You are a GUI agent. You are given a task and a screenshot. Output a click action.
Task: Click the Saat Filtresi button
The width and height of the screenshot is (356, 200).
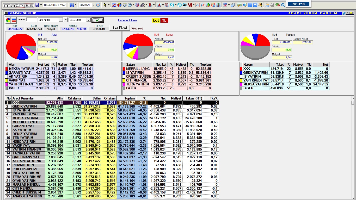point(120,27)
